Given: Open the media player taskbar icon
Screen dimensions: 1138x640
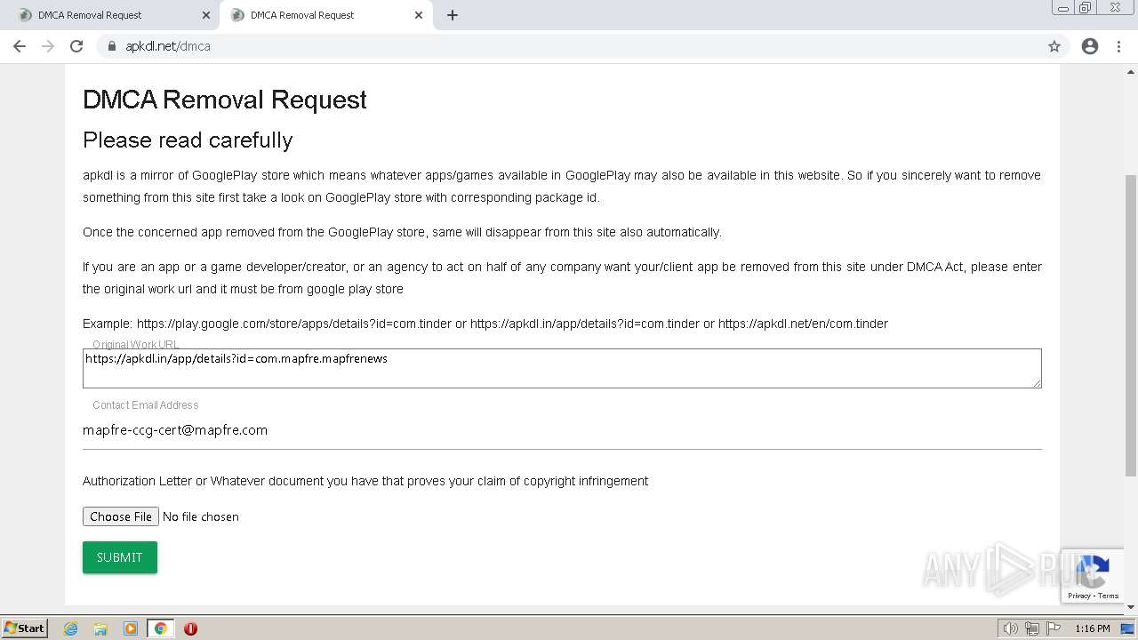Looking at the screenshot, I should (x=131, y=628).
